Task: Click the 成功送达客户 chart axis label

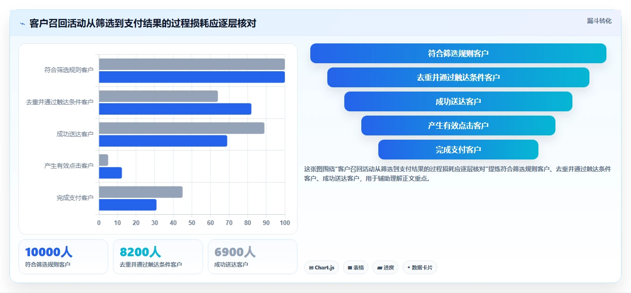Action: tap(75, 134)
